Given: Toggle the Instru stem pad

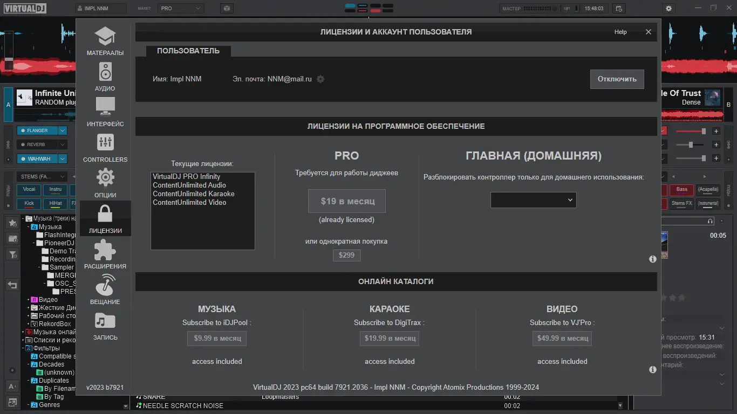Looking at the screenshot, I should coord(56,190).
